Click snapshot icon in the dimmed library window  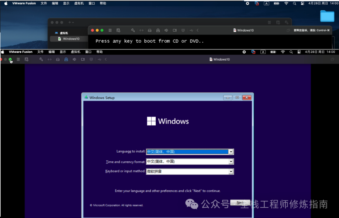coord(278,23)
